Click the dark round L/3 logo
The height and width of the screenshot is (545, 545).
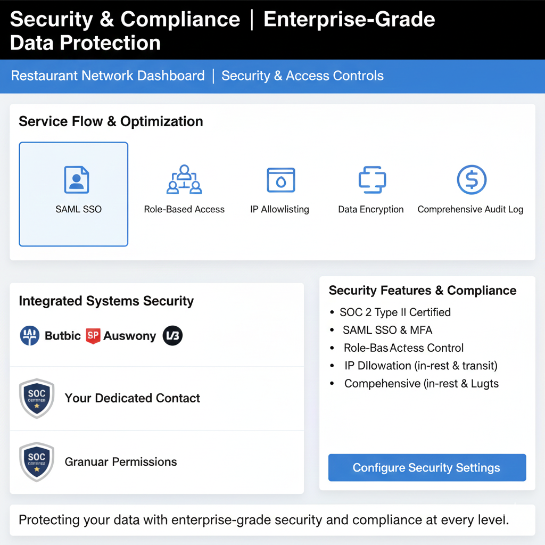pos(173,335)
